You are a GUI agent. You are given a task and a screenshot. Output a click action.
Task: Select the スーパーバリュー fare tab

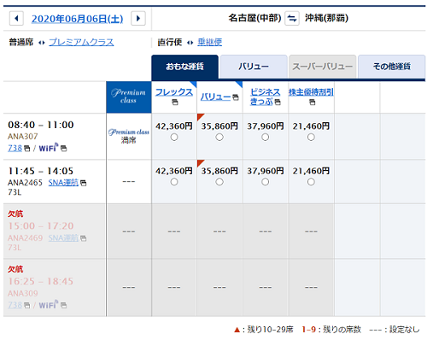point(323,67)
